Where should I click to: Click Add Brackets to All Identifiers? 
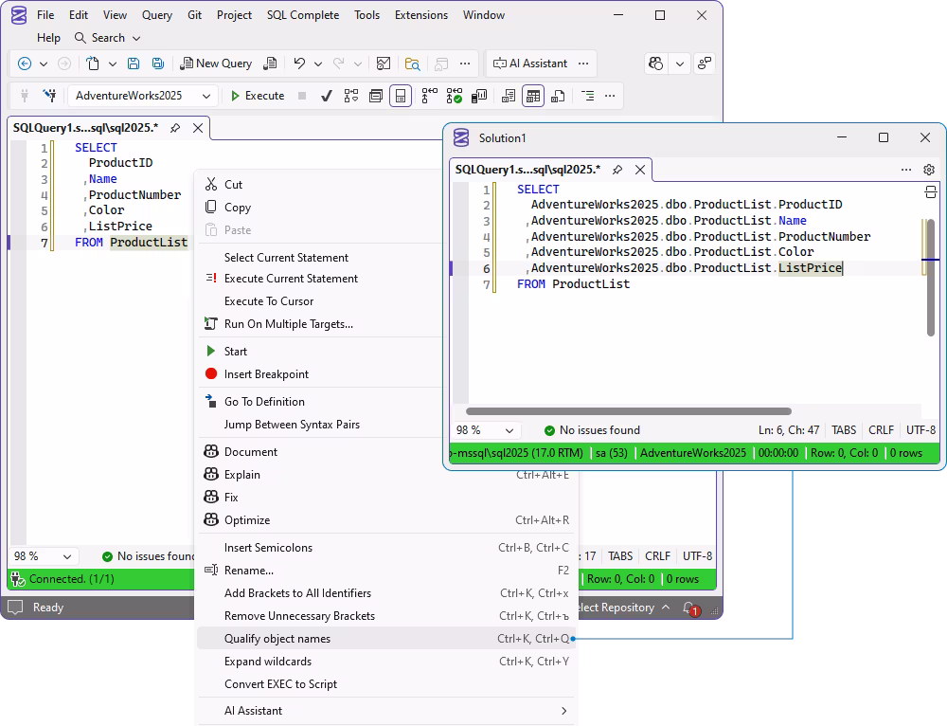point(386,593)
